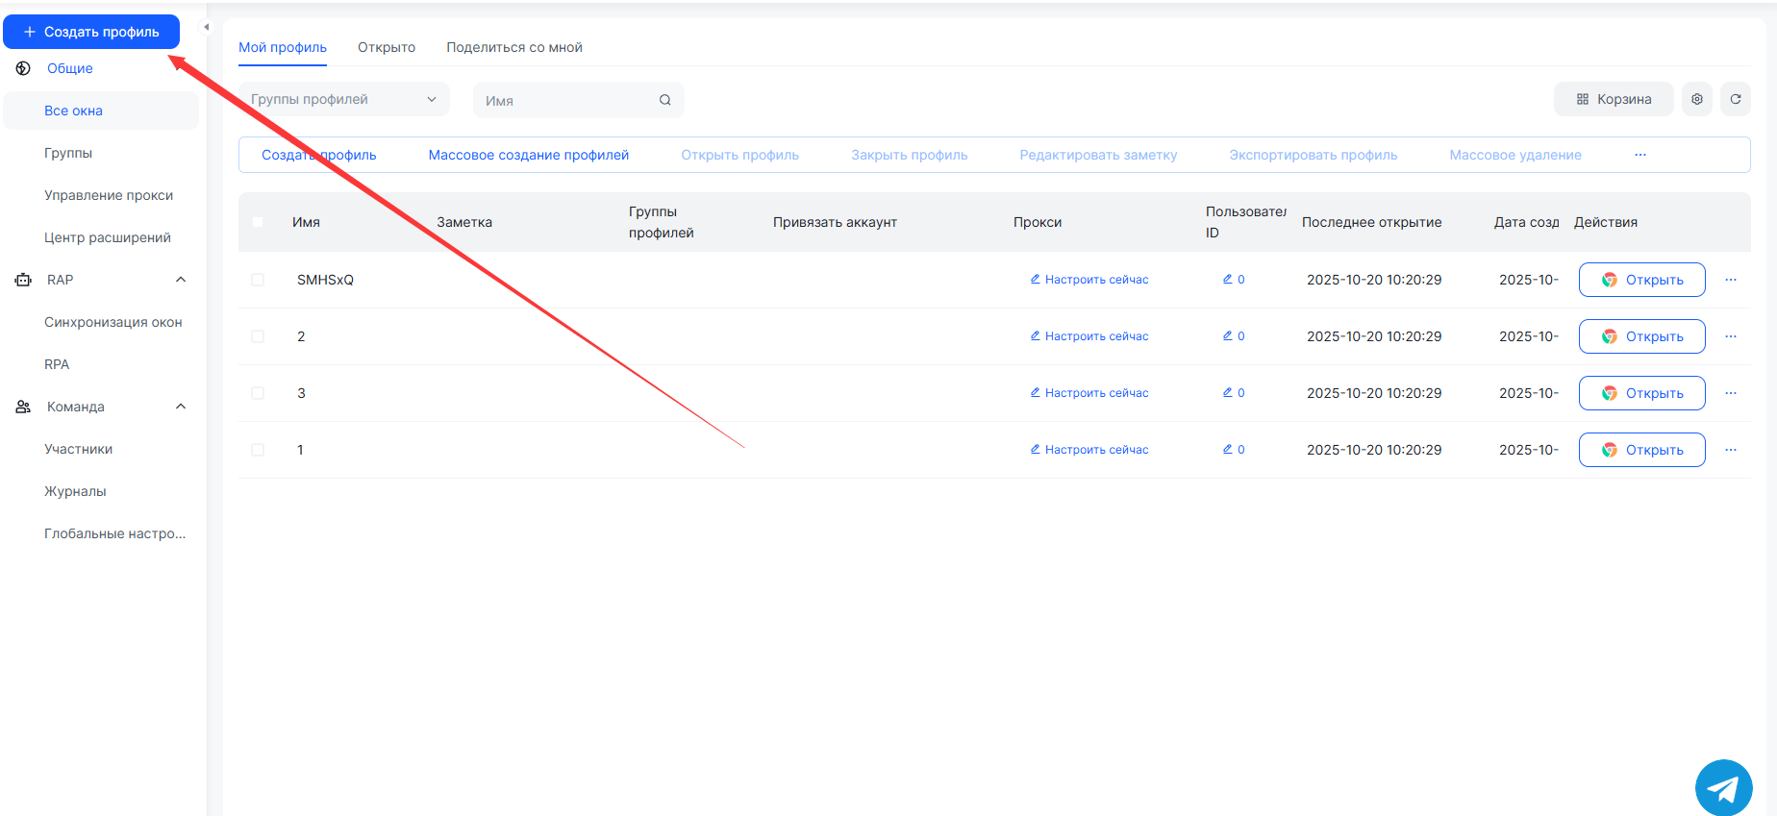The height and width of the screenshot is (816, 1777).
Task: Collapse the RAP sidebar section
Action: point(180,280)
